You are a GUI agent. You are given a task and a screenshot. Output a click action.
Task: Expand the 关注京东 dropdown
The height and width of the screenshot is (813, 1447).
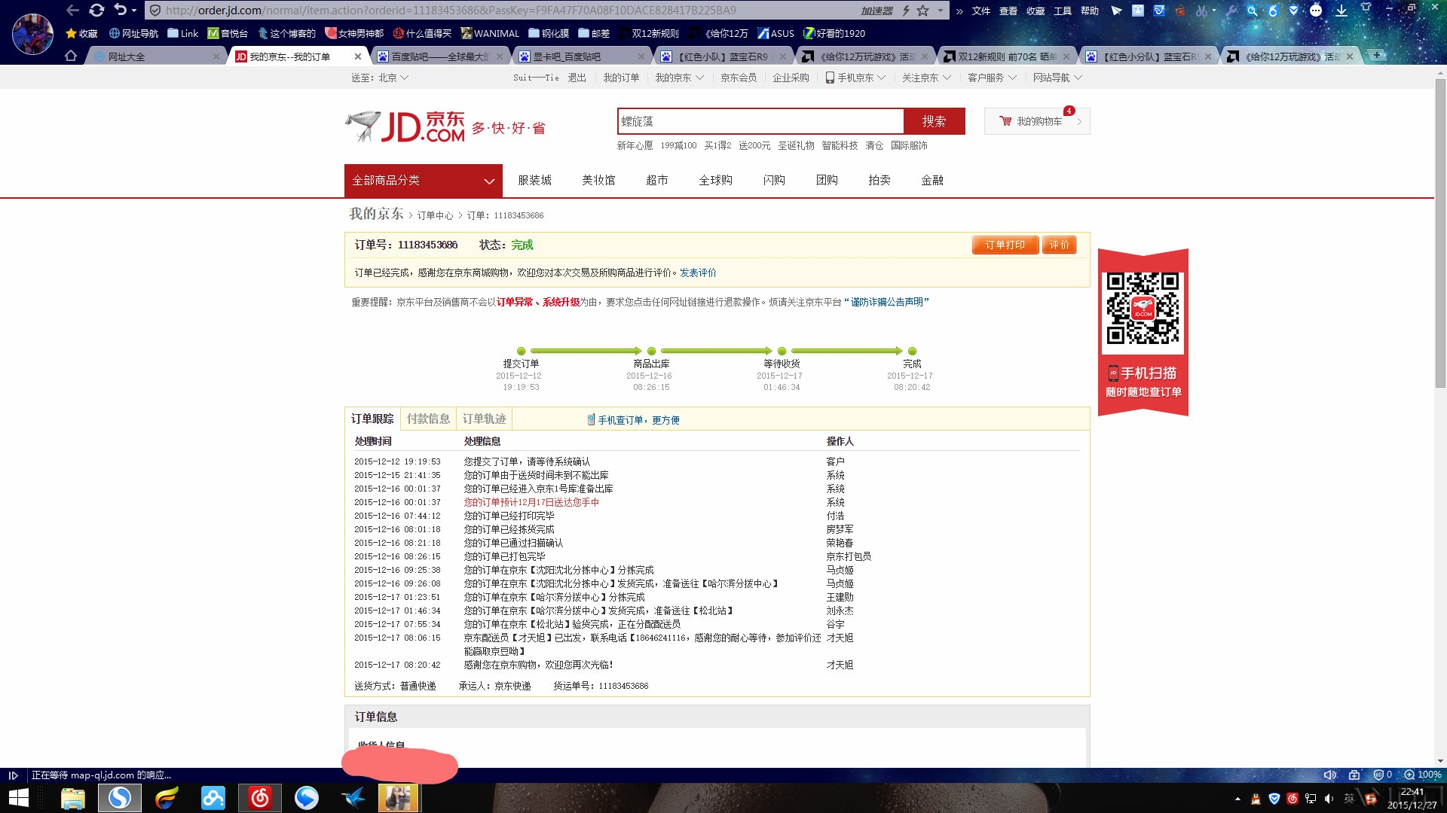click(926, 78)
